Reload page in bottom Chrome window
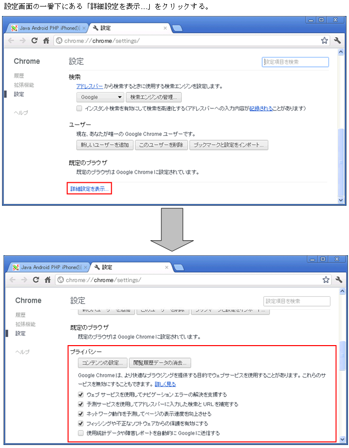Screen dimensions: 349x448 click(x=36, y=280)
